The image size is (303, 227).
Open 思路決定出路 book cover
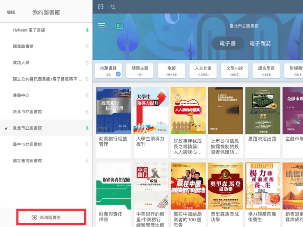tap(263, 110)
